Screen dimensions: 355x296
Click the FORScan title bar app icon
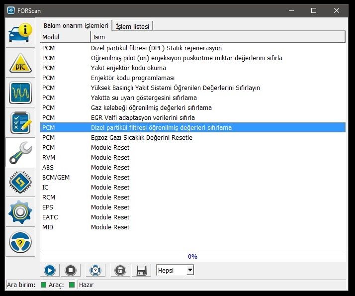[x=11, y=10]
